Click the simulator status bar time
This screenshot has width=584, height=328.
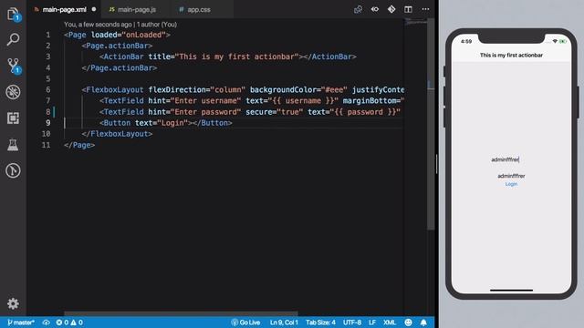click(466, 41)
